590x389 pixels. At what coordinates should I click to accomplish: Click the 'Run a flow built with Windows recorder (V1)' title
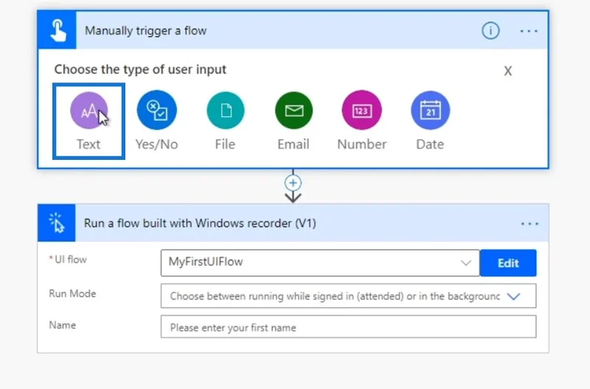coord(200,223)
